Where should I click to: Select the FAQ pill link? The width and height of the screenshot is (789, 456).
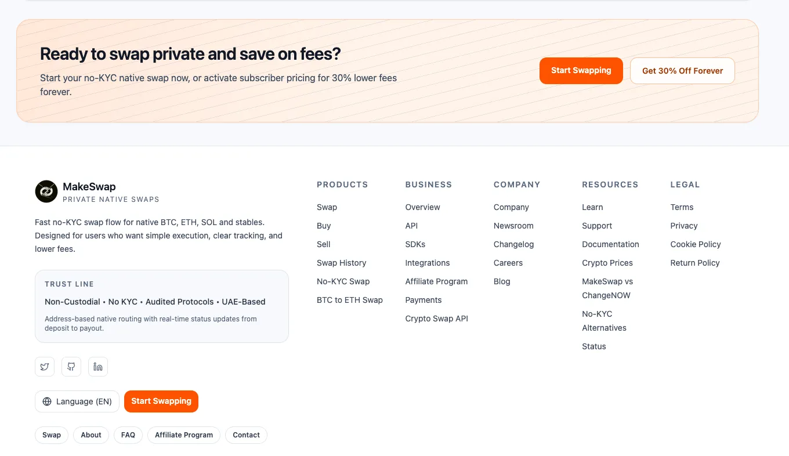point(128,435)
